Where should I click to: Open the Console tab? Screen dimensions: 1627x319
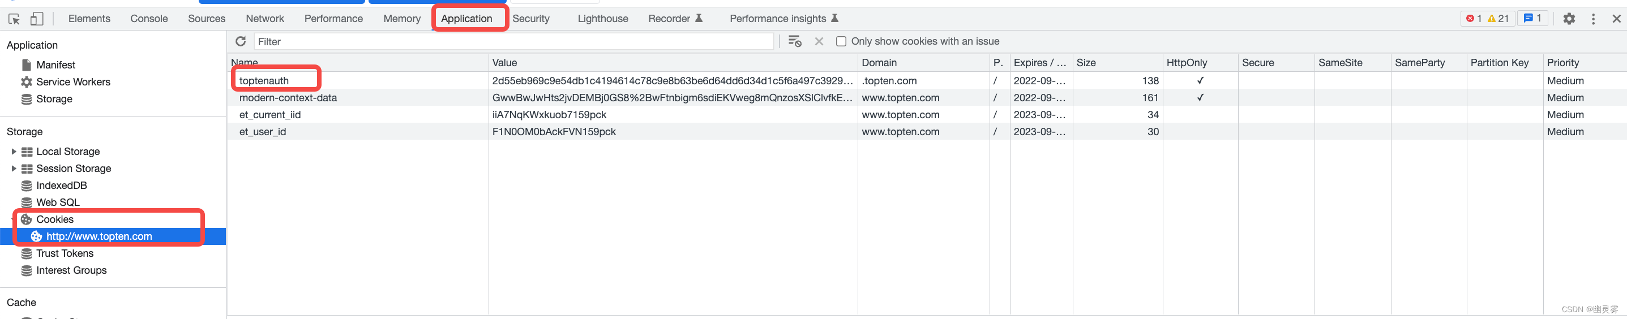click(x=149, y=19)
